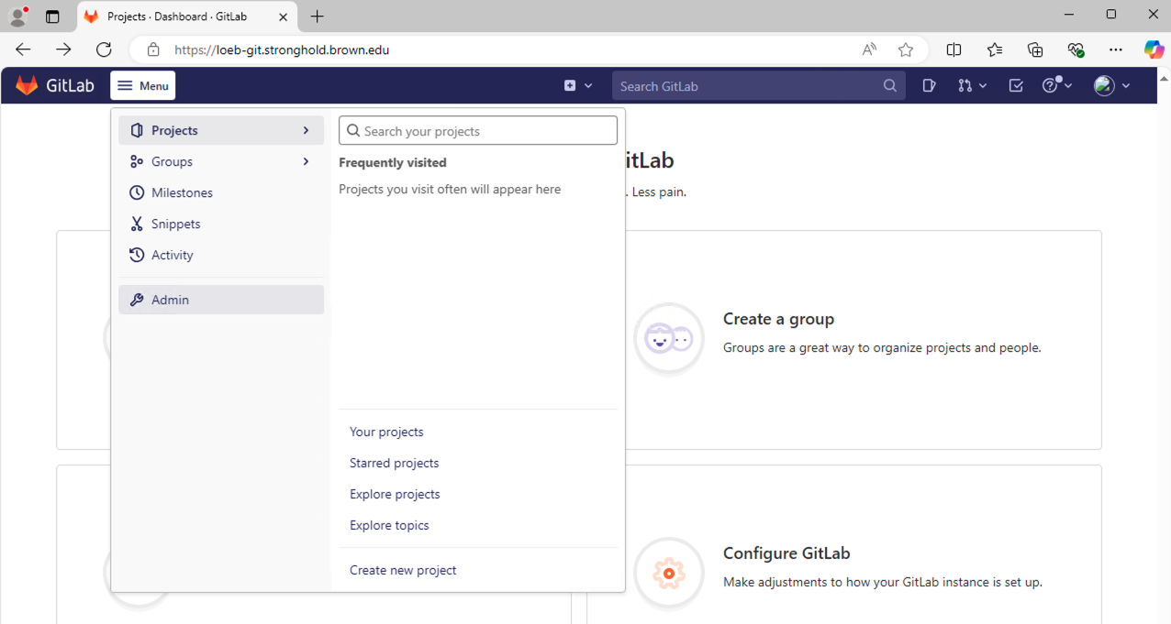This screenshot has width=1171, height=624.
Task: Expand the user avatar dropdown
Action: pyautogui.click(x=1111, y=86)
